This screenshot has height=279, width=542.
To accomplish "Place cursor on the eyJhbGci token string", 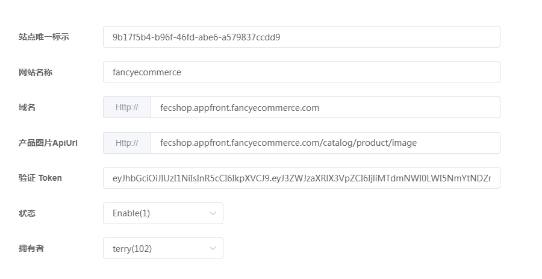I will [302, 178].
